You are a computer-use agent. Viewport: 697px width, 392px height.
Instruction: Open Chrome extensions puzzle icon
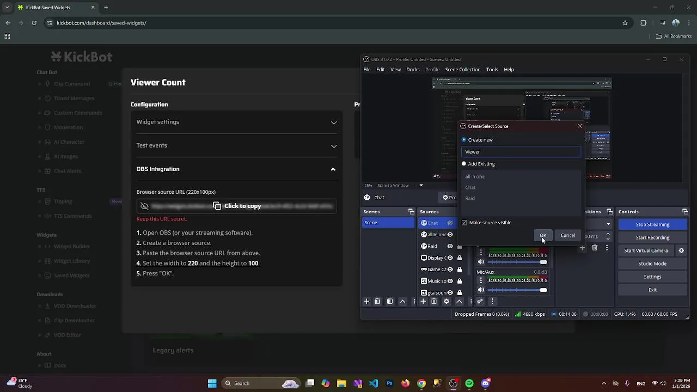644,23
